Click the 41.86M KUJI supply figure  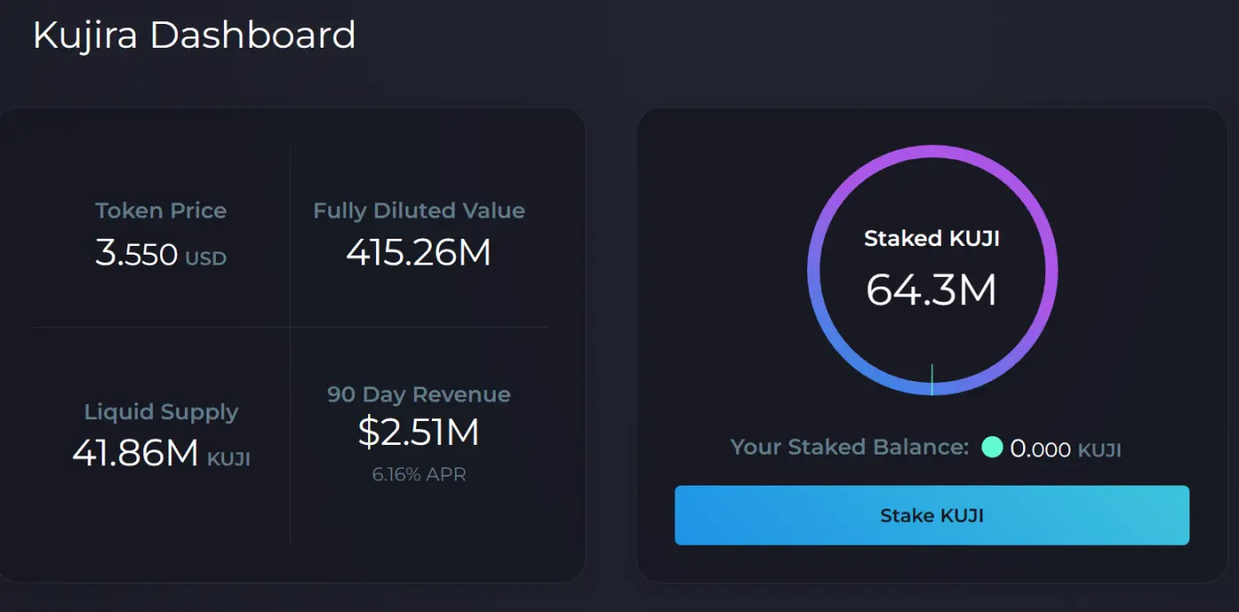point(161,453)
